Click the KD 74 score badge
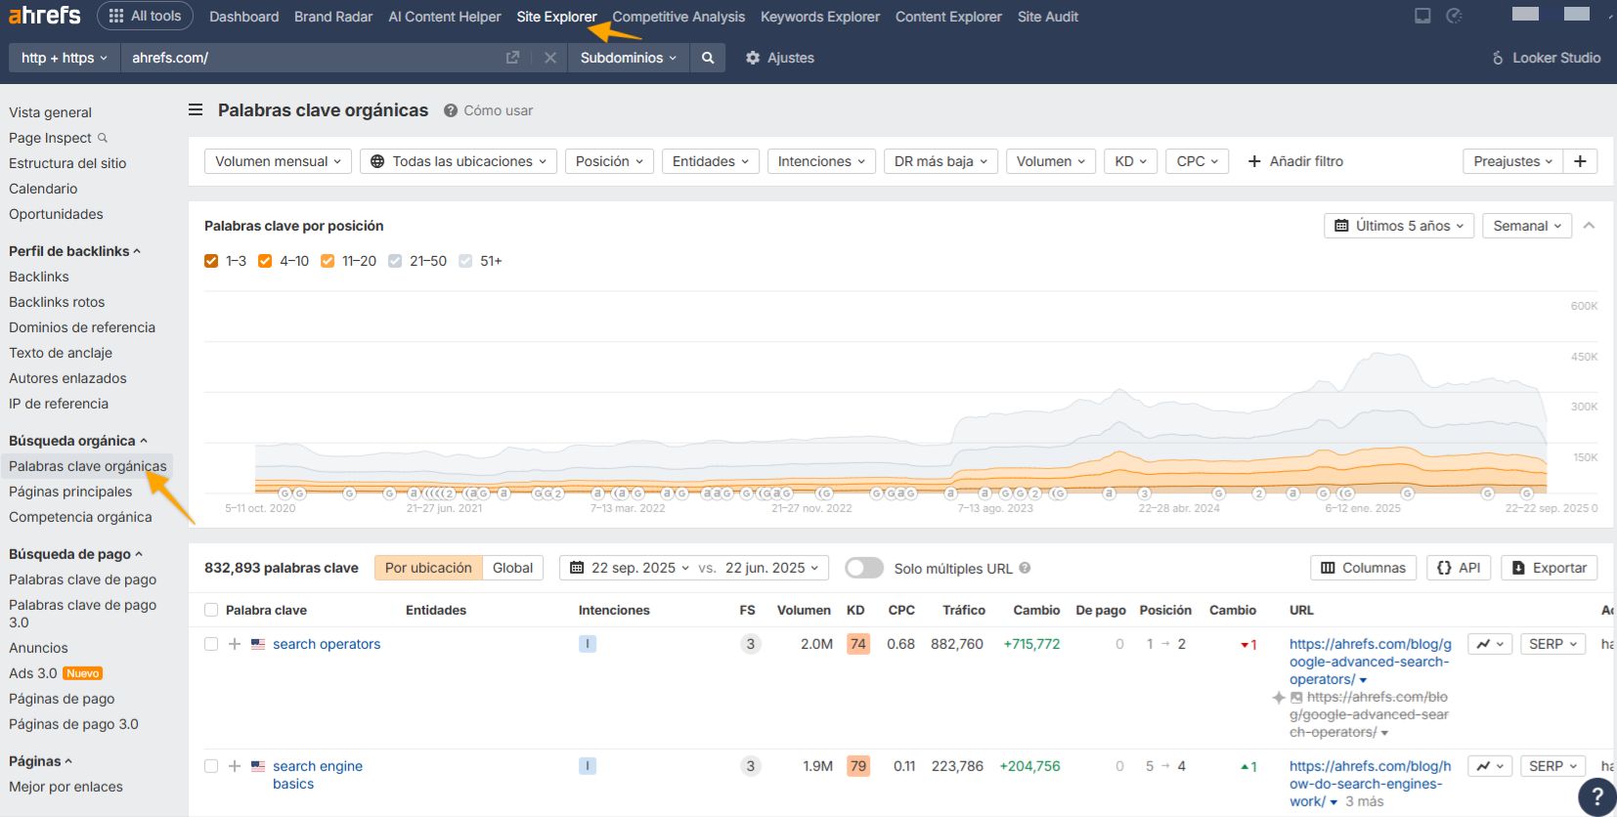The width and height of the screenshot is (1617, 817). 857,644
